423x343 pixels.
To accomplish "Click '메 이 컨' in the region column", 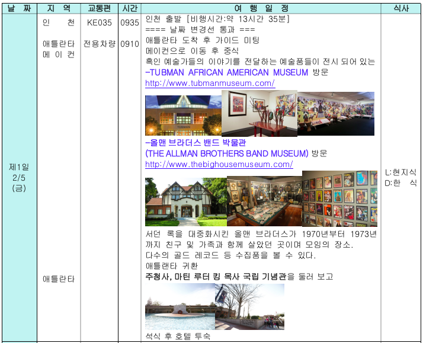I will click(59, 55).
